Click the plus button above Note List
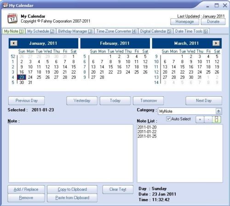The image size is (230, 206). (x=200, y=119)
